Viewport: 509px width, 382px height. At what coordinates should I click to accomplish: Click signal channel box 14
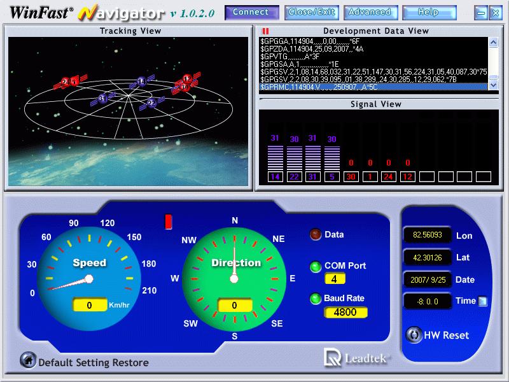(x=275, y=177)
